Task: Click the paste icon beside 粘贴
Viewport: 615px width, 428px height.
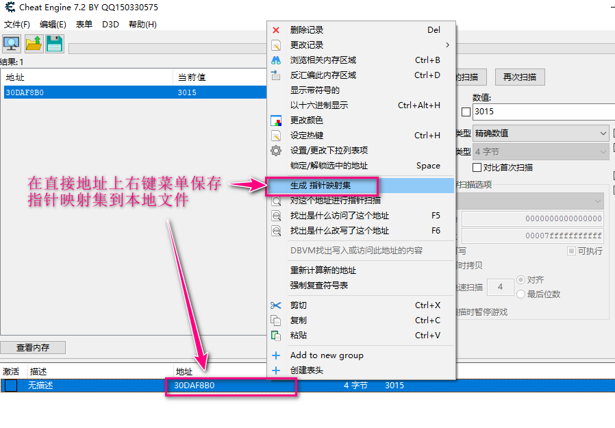Action: (276, 336)
